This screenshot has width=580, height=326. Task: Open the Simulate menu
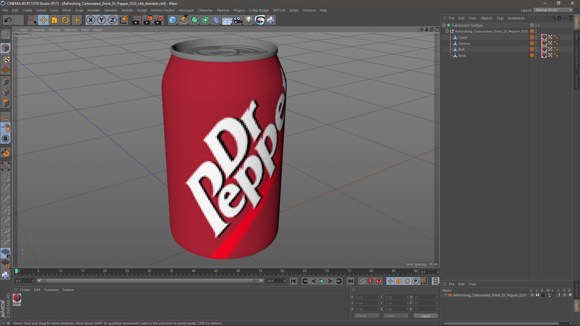pyautogui.click(x=111, y=10)
